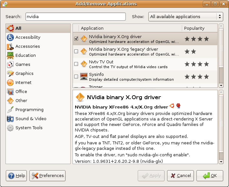Click the Apply button
This screenshot has height=187, width=229.
151,176
